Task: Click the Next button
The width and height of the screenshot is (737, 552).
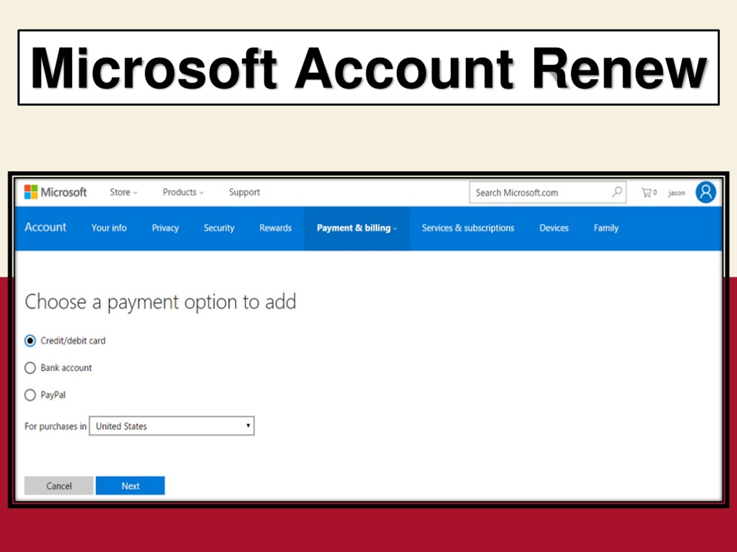Action: pyautogui.click(x=130, y=486)
